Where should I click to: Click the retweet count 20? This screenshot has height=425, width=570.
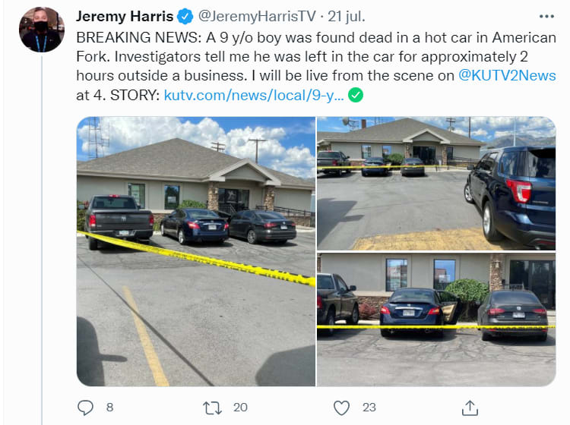point(240,408)
